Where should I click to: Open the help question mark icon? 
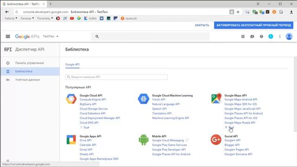(261, 36)
